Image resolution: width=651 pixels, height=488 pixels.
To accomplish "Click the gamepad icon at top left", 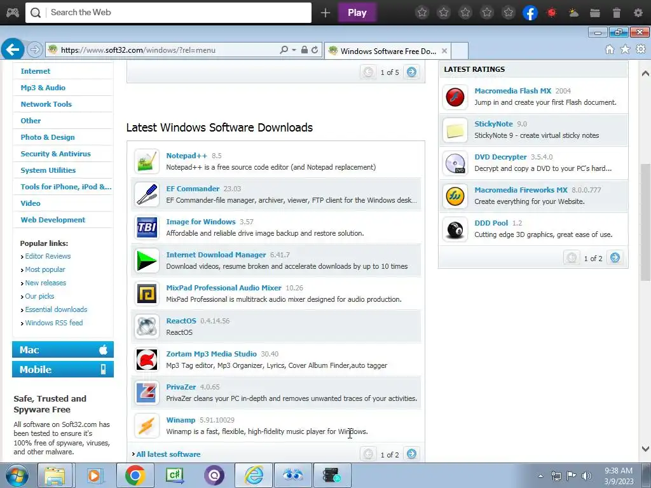I will coord(13,13).
